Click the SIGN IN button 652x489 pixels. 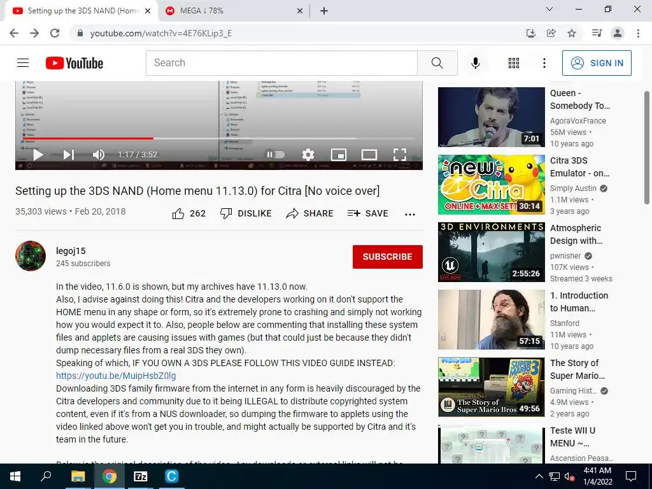coord(596,63)
